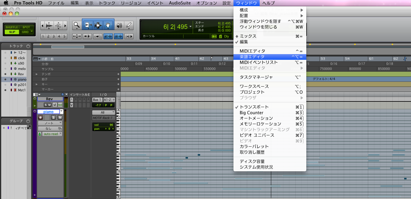This screenshot has width=411, height=199.
Task: Select the Selector waveform tool
Action: [98, 25]
